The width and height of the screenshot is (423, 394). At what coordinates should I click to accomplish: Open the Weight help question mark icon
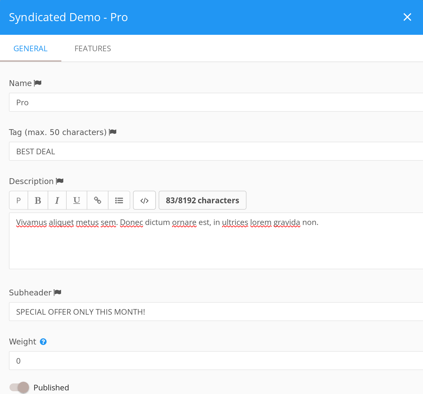pos(43,342)
